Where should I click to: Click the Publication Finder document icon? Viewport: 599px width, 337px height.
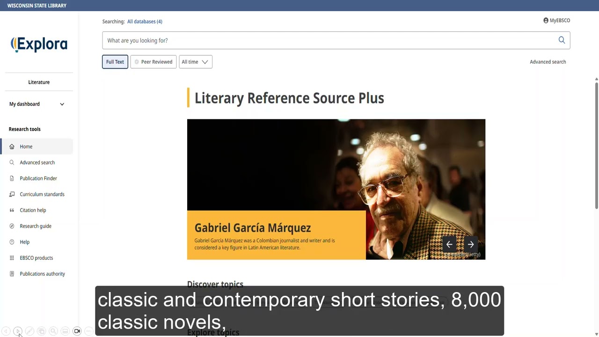[12, 178]
